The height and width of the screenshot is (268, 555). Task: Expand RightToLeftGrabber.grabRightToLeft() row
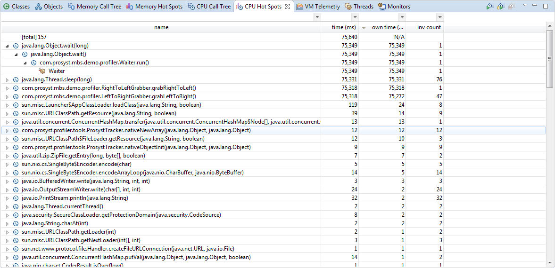7,88
